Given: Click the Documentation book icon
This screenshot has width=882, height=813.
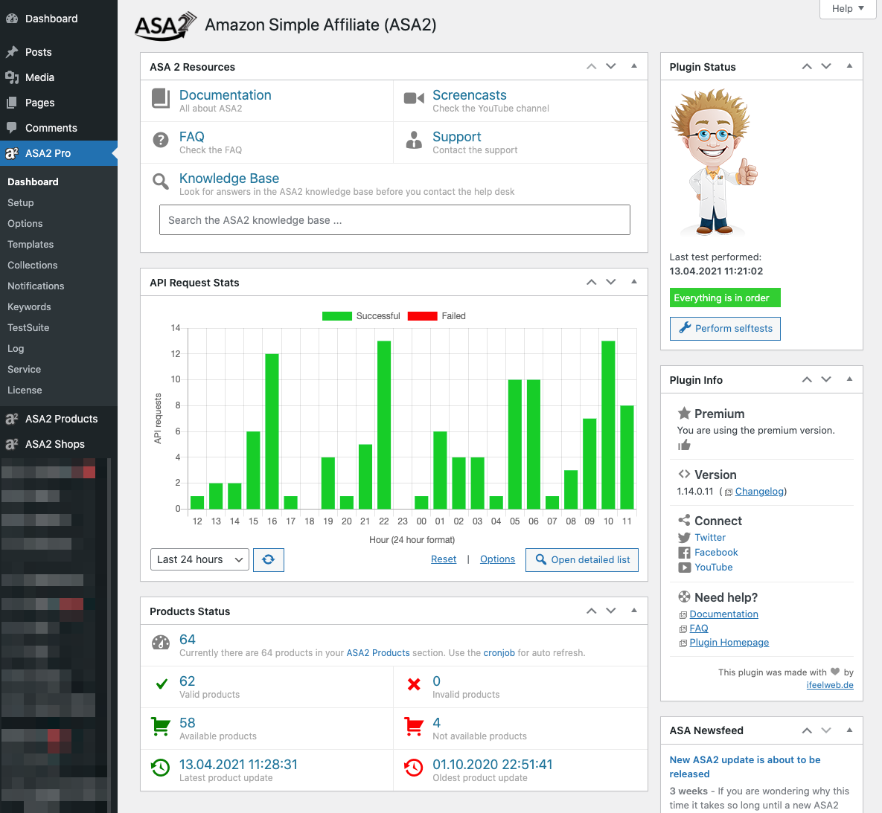Looking at the screenshot, I should (159, 97).
